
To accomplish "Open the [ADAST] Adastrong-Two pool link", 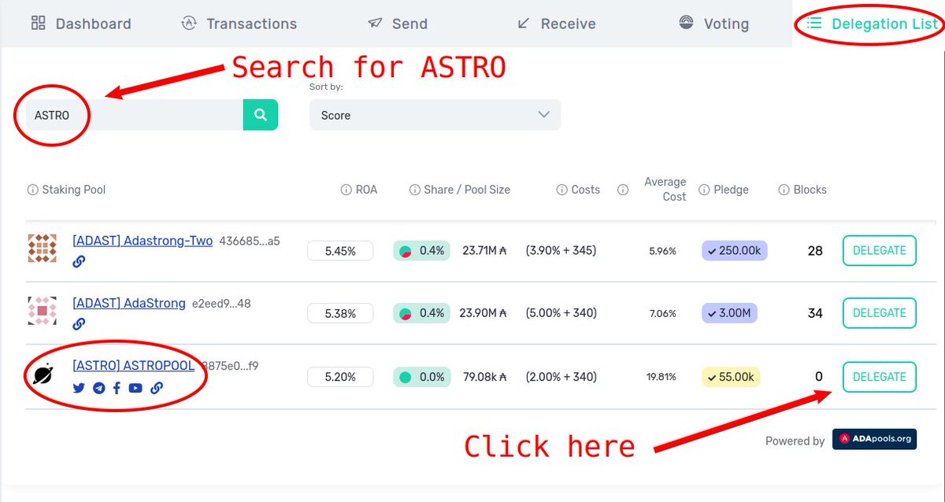I will point(143,241).
